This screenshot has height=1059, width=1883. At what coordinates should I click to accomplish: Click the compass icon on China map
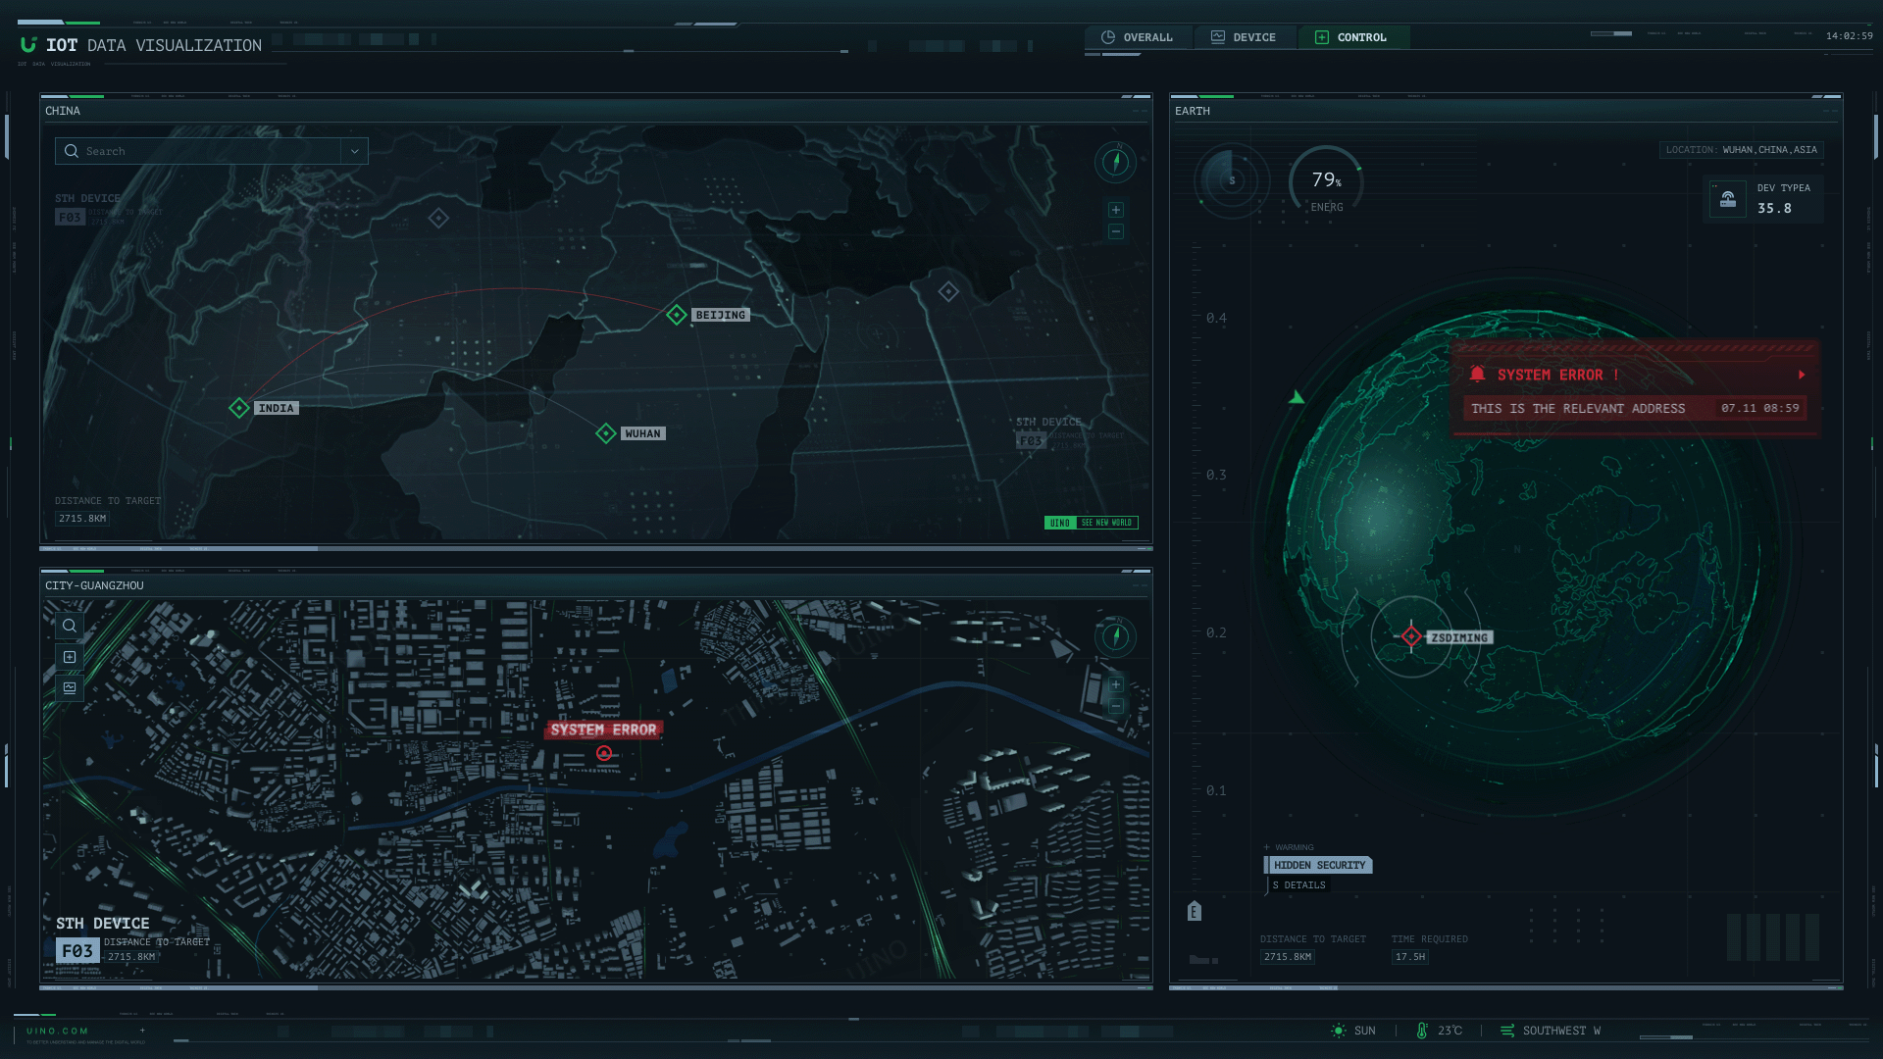(x=1115, y=162)
